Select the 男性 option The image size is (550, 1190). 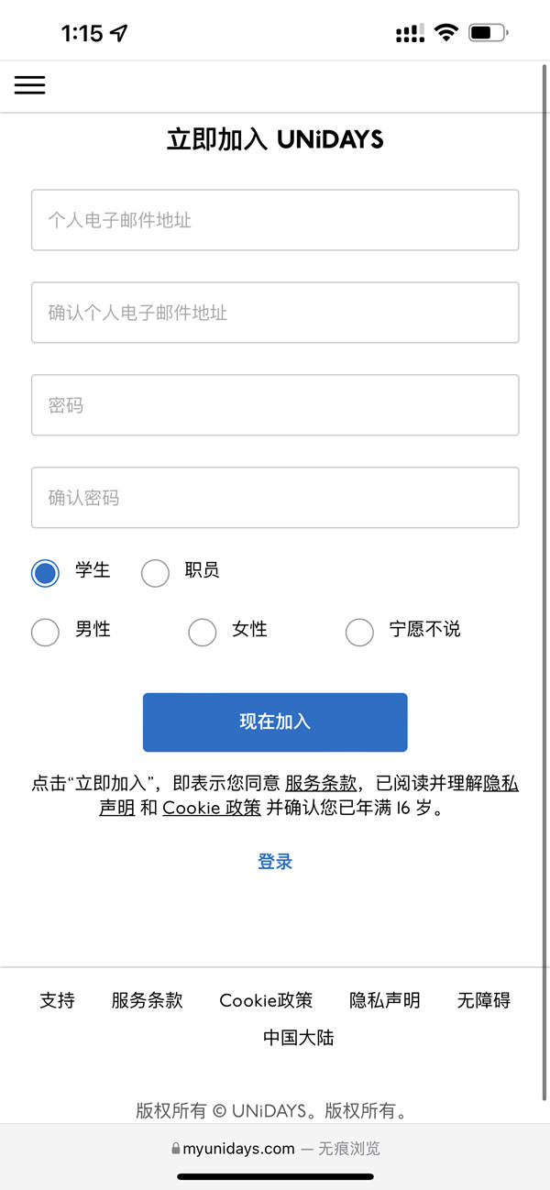[x=45, y=632]
